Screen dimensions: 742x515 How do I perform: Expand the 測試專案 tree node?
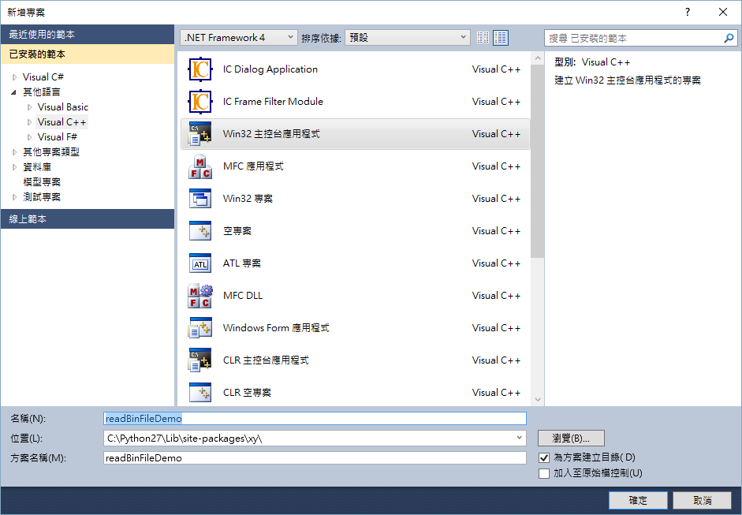(x=15, y=197)
